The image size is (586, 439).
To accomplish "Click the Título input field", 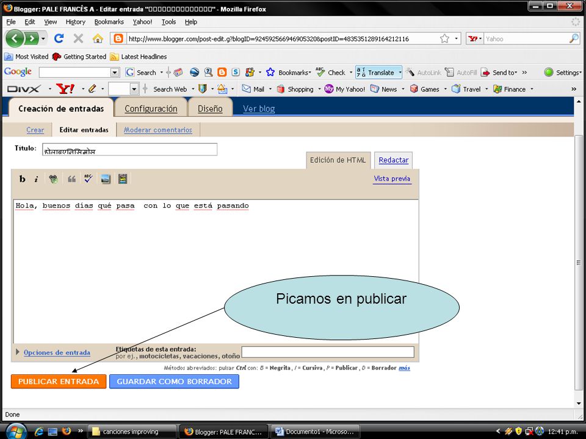I will pyautogui.click(x=129, y=149).
